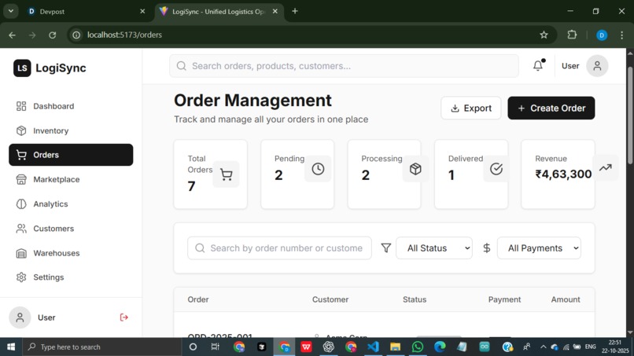
Task: Reload the page
Action: pyautogui.click(x=52, y=35)
